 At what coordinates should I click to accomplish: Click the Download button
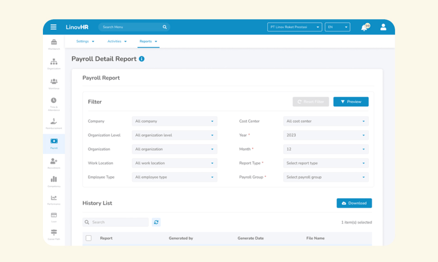[x=354, y=203]
